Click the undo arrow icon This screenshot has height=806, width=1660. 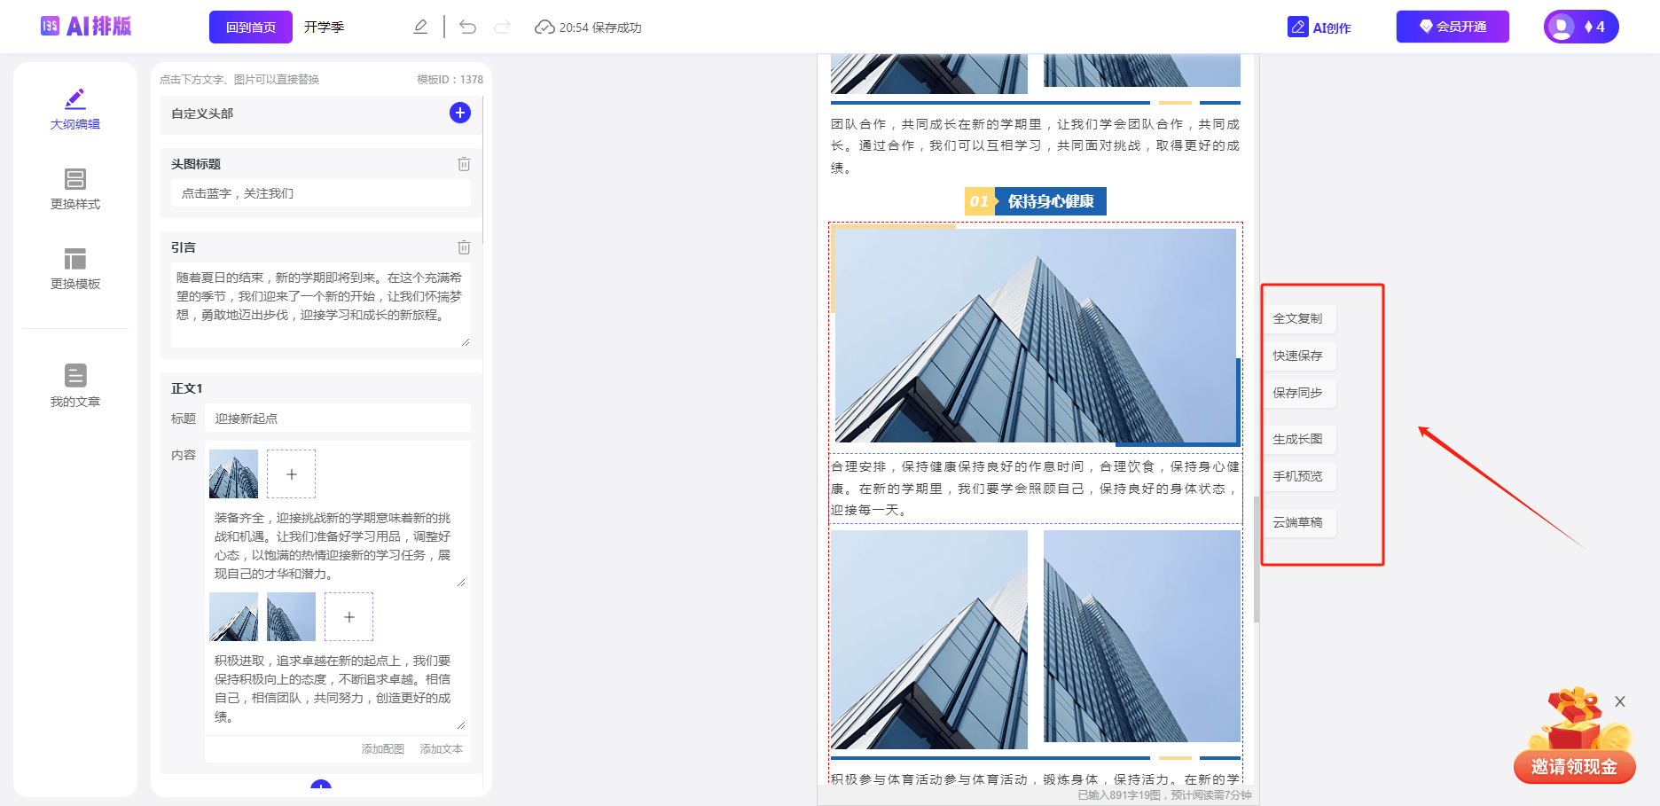468,27
